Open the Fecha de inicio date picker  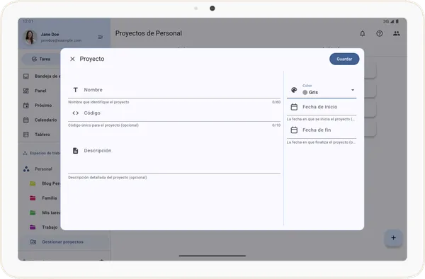coord(322,107)
